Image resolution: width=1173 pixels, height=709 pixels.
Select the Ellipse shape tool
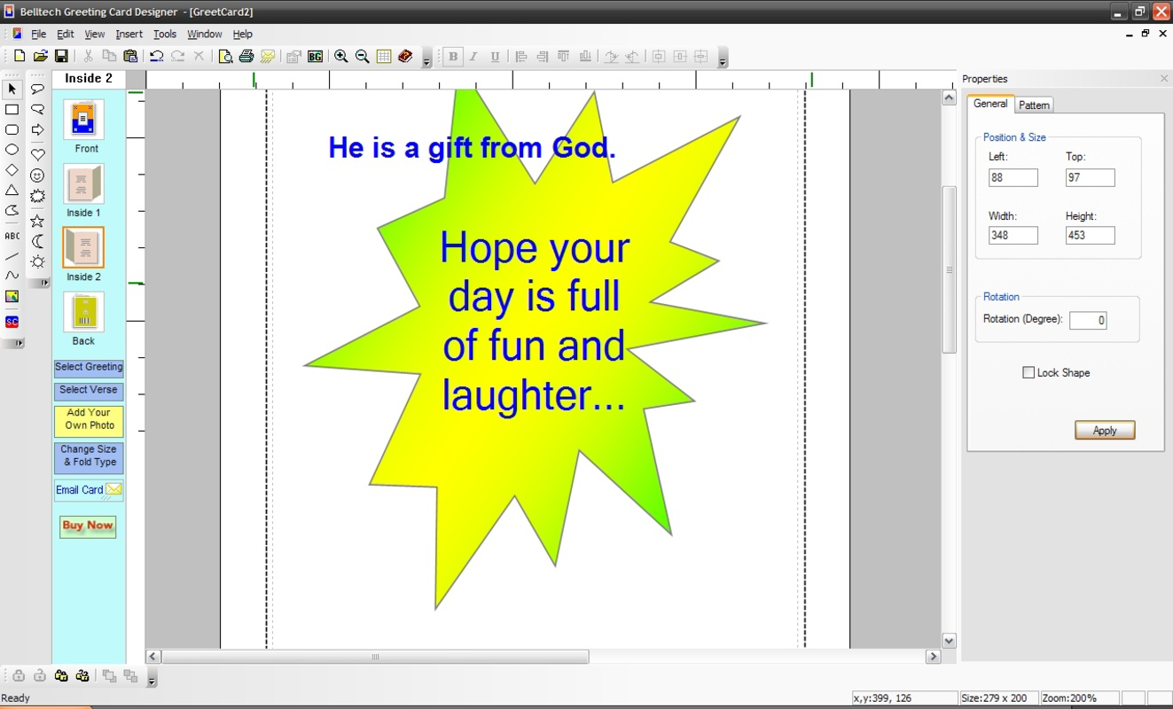pyautogui.click(x=12, y=150)
